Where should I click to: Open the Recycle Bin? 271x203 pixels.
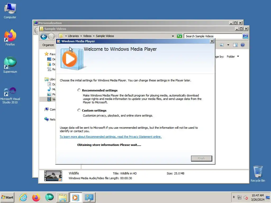pos(258,174)
